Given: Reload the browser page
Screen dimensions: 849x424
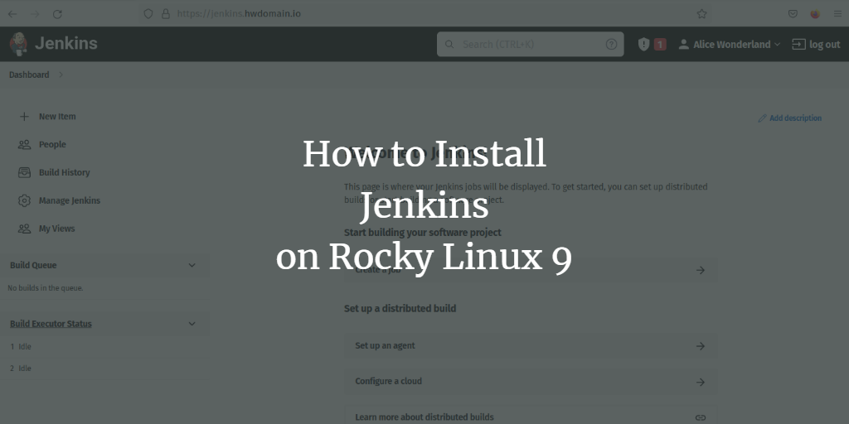Looking at the screenshot, I should [57, 14].
